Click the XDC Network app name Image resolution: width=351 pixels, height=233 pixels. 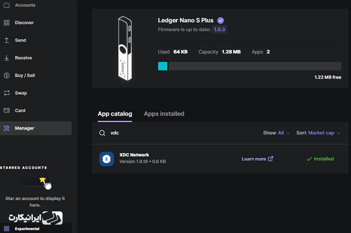pyautogui.click(x=134, y=155)
